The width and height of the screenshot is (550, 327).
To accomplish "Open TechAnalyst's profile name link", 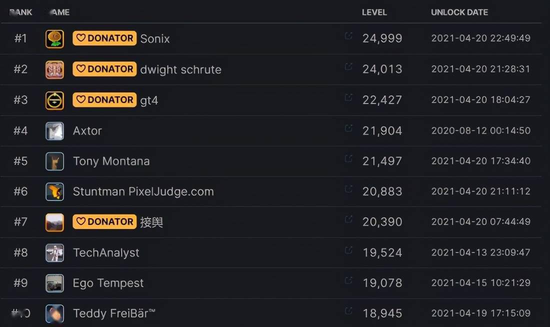I will point(106,252).
